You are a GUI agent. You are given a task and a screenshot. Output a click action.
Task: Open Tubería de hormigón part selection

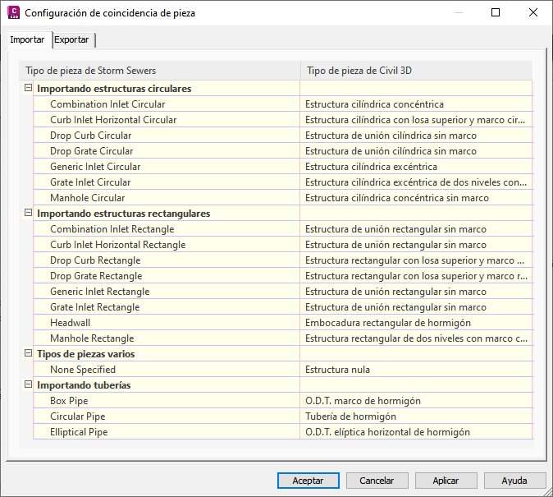coord(414,416)
